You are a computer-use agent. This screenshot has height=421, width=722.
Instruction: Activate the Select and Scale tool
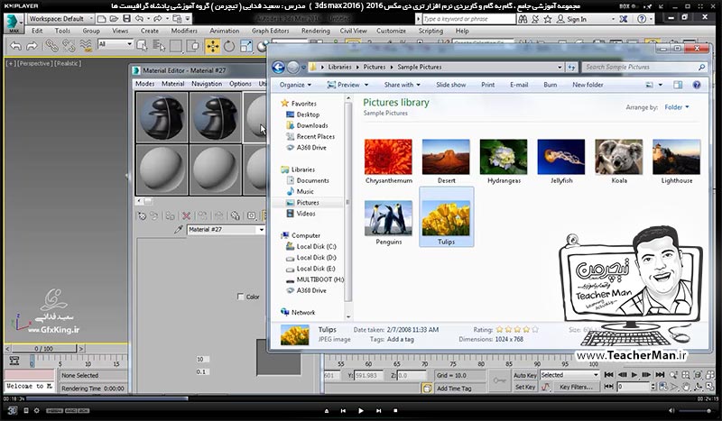[246, 46]
